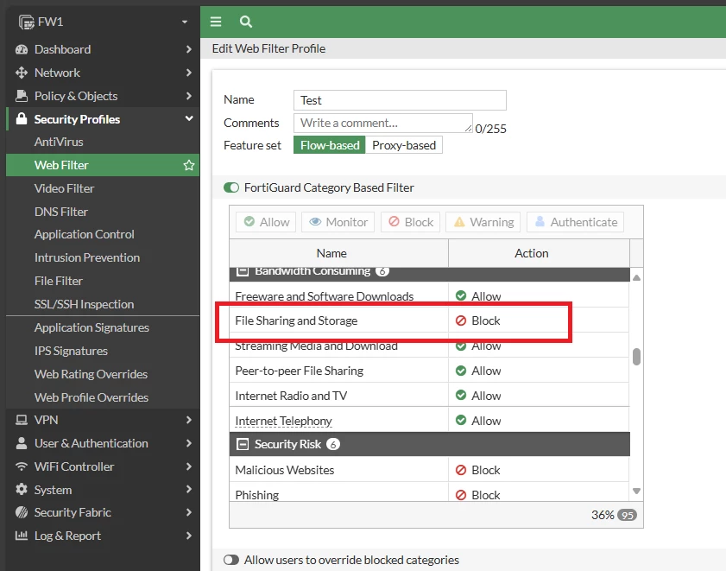Toggle Web Filter favorite star
Image resolution: width=726 pixels, height=571 pixels.
[x=189, y=165]
